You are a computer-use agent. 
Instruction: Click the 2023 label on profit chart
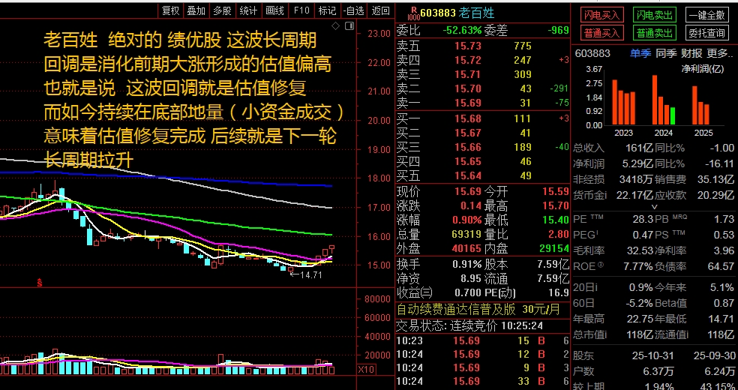click(623, 133)
